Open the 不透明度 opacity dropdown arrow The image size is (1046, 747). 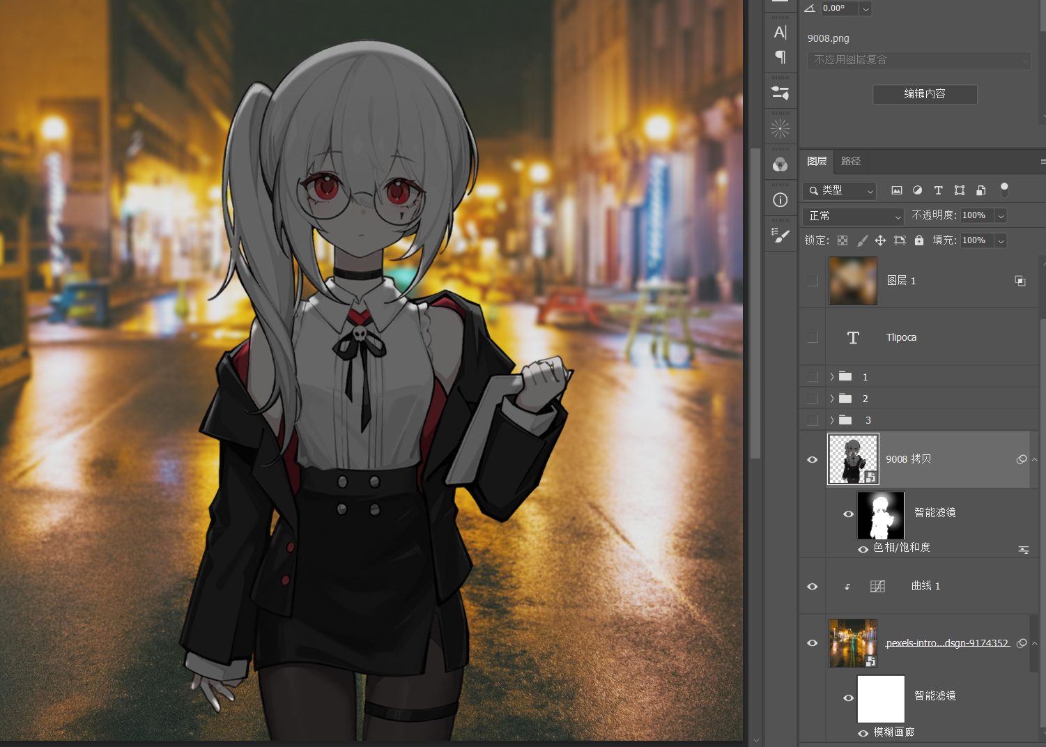coord(1001,216)
